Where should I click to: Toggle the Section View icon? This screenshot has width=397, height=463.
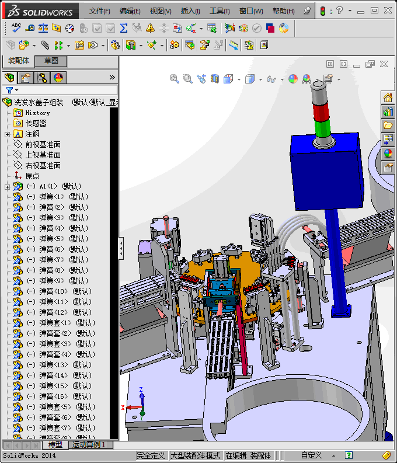click(x=215, y=79)
